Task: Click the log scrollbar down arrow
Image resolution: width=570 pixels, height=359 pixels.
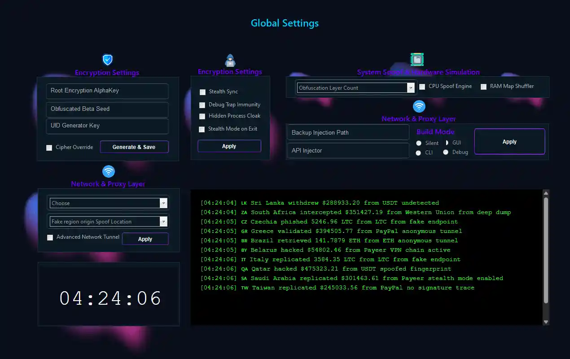Action: (546, 322)
